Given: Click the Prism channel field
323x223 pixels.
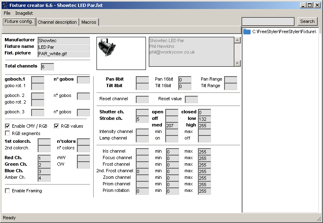Looking at the screenshot, I should pos(142,185).
